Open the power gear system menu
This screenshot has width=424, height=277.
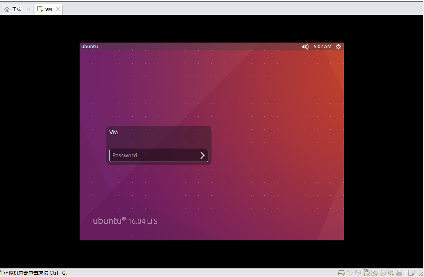pyautogui.click(x=338, y=46)
